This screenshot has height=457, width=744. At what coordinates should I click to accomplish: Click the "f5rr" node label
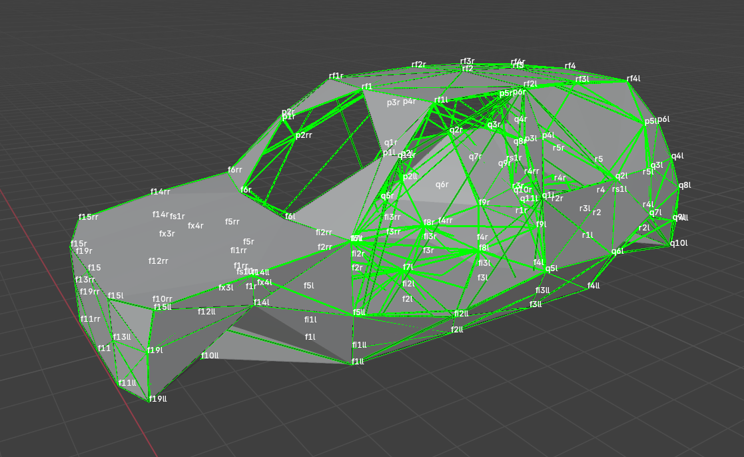pyautogui.click(x=232, y=222)
